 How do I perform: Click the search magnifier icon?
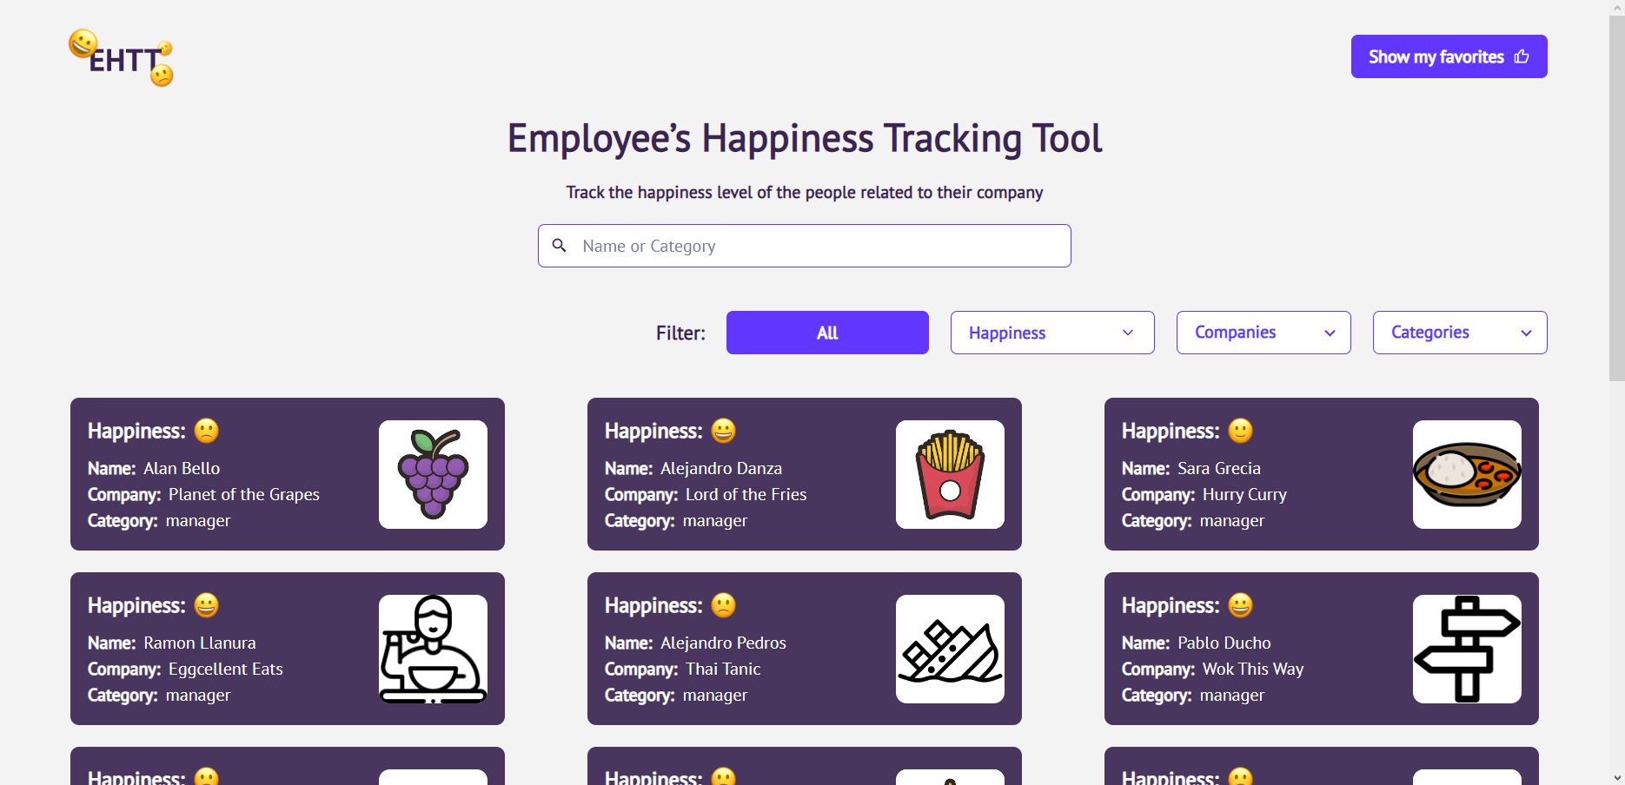560,246
